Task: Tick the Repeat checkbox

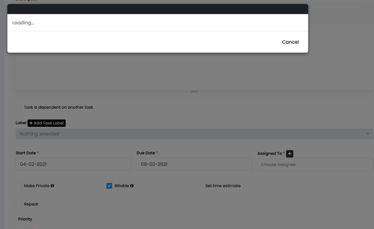Action: (x=19, y=204)
